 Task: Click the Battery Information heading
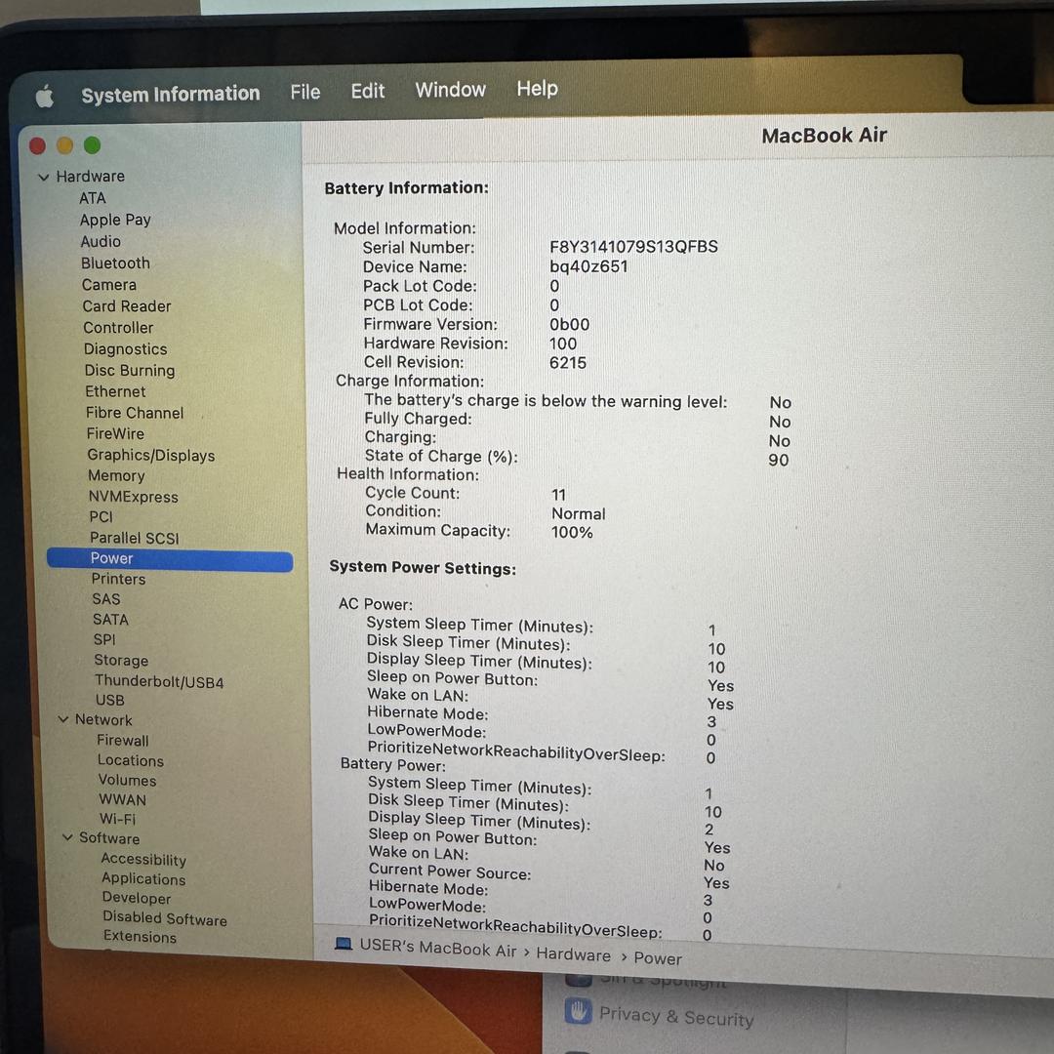point(407,188)
